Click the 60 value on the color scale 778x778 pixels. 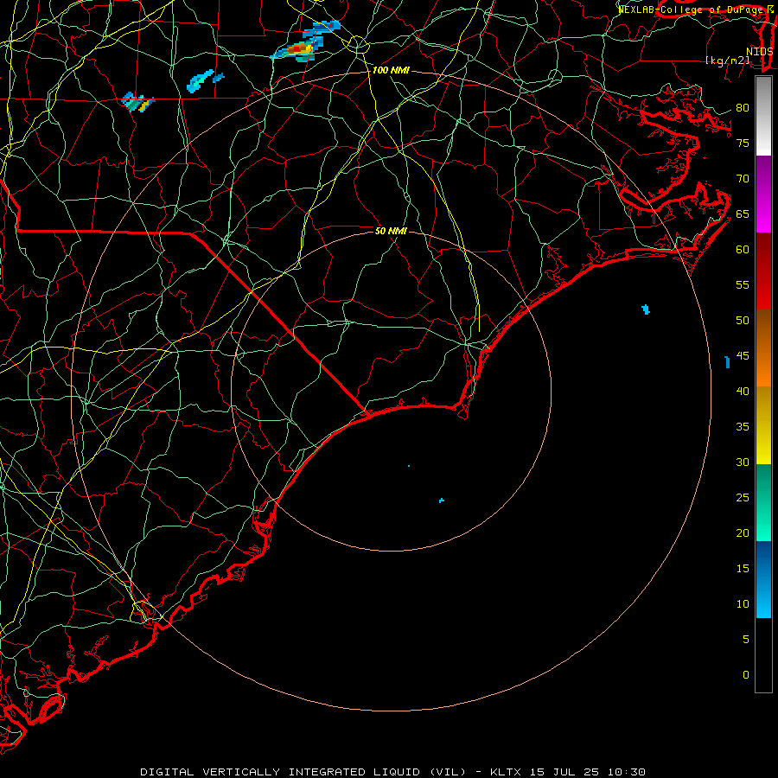tap(743, 250)
